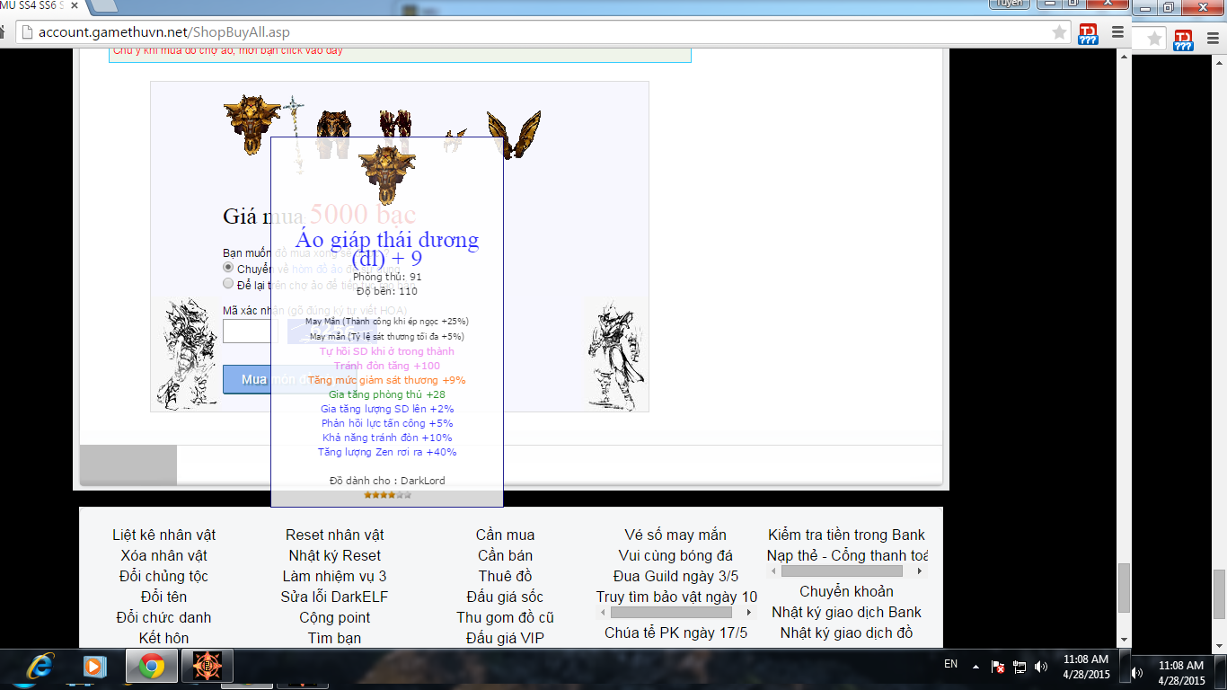Open 'Đổi chức danh' link

point(164,617)
